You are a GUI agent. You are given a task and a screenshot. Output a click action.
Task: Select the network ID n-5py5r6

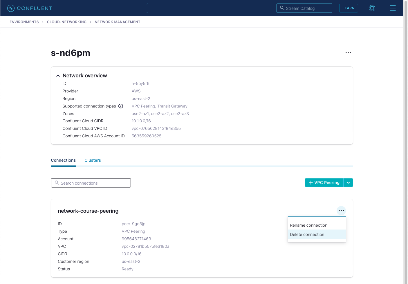140,83
